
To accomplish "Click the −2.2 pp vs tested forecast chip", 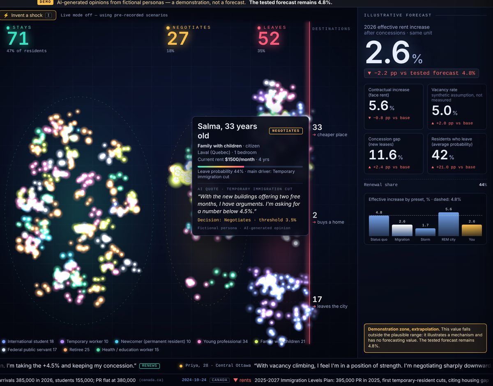I will click(421, 73).
